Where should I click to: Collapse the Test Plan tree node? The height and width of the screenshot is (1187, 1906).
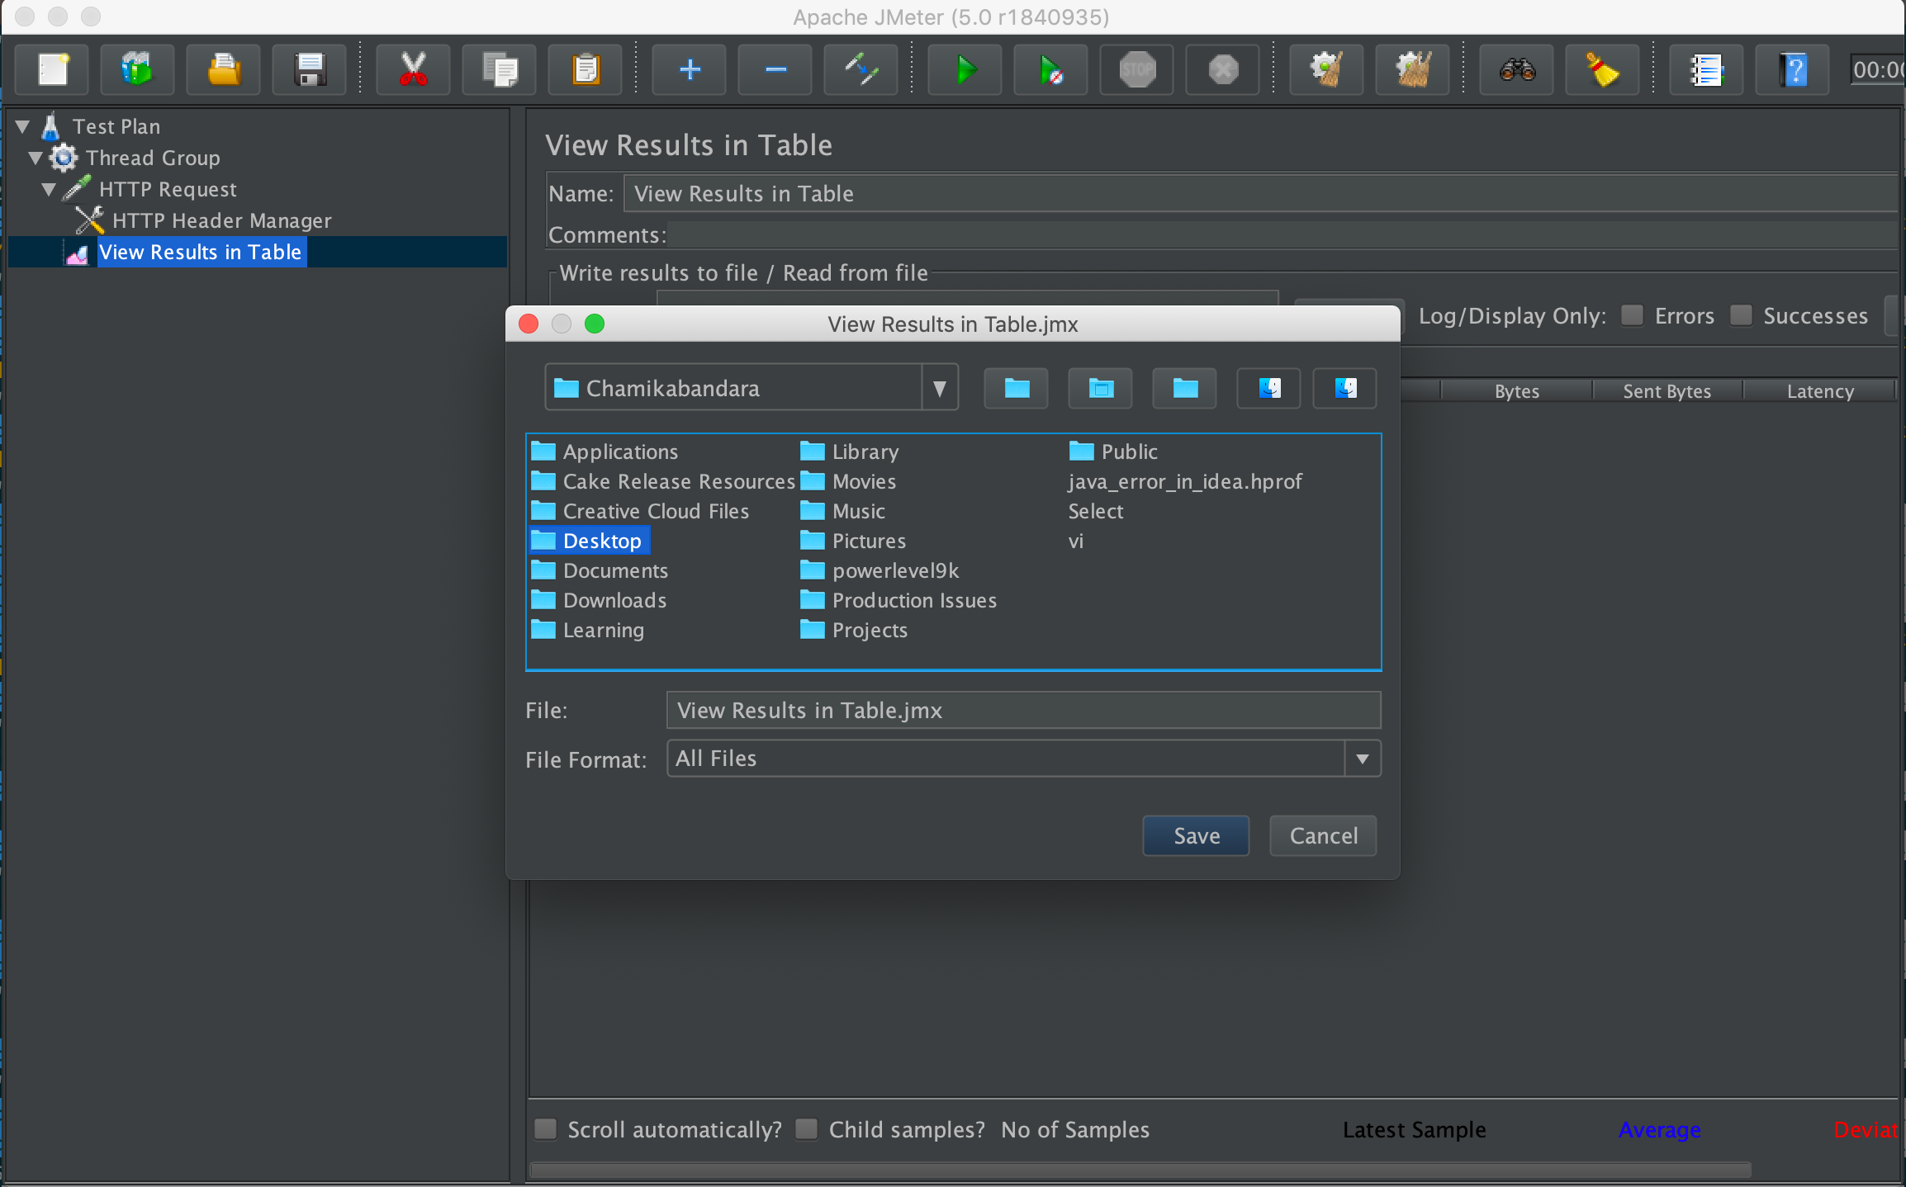[x=23, y=126]
